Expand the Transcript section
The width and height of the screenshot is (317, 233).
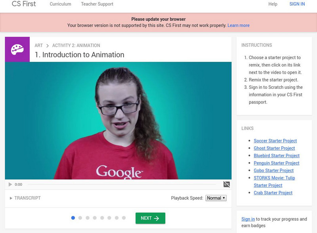coord(25,198)
